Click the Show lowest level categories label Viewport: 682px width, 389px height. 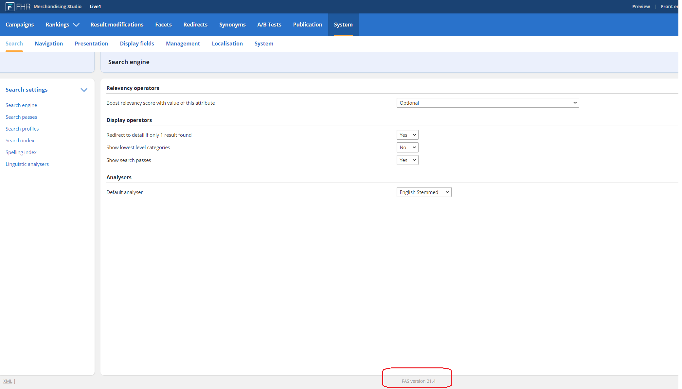tap(138, 148)
